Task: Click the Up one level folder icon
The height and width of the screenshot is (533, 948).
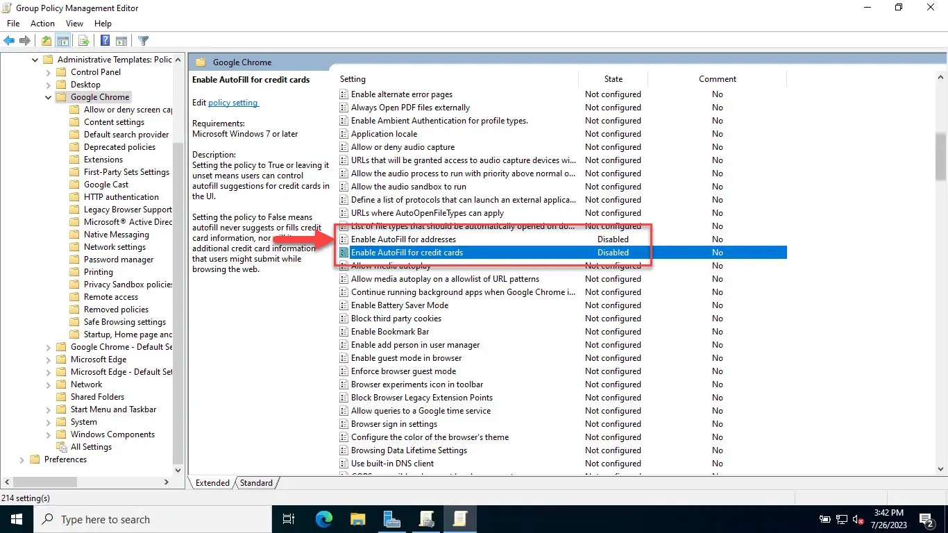Action: coord(46,41)
